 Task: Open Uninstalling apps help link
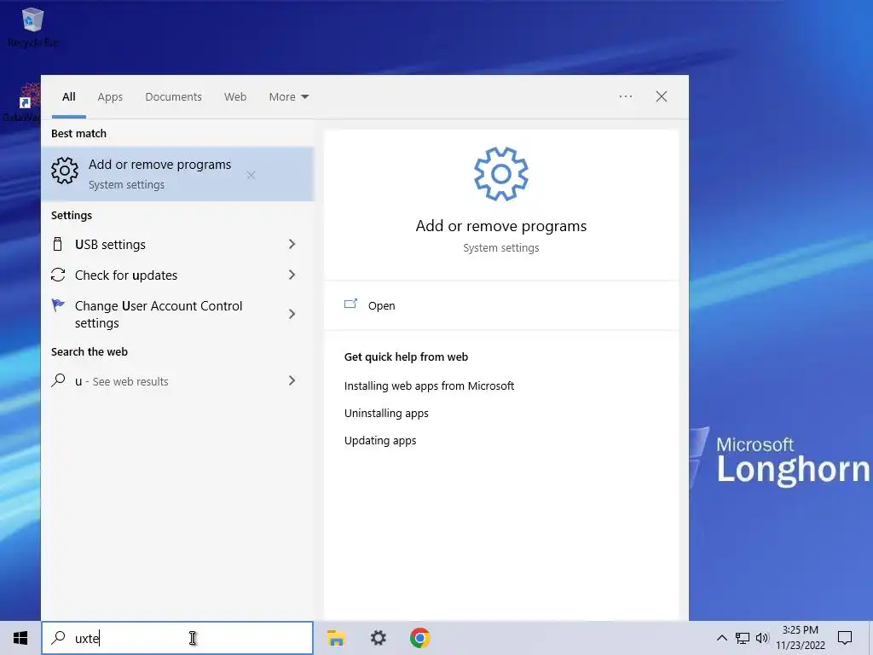pyautogui.click(x=386, y=413)
